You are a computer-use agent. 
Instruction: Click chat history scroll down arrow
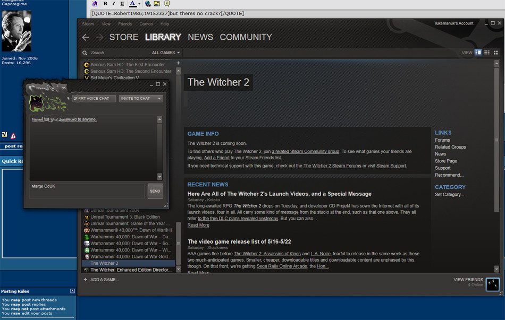click(x=159, y=177)
